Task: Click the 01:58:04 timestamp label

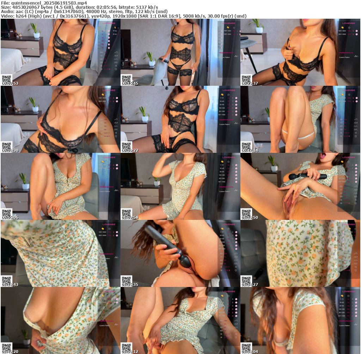Action: pyautogui.click(x=250, y=352)
